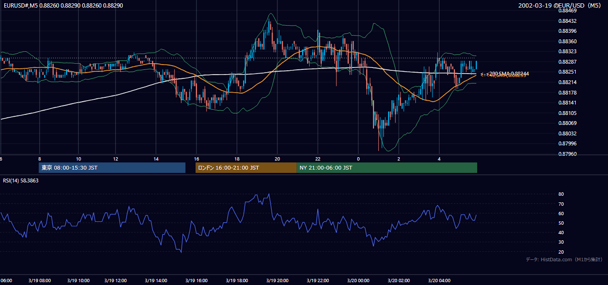Image resolution: width=608 pixels, height=285 pixels.
Task: Select the NY 21:00-06:00 JST session bar
Action: (x=387, y=168)
